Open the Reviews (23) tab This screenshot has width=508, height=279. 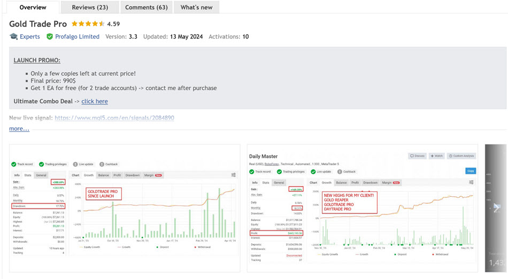pos(90,7)
